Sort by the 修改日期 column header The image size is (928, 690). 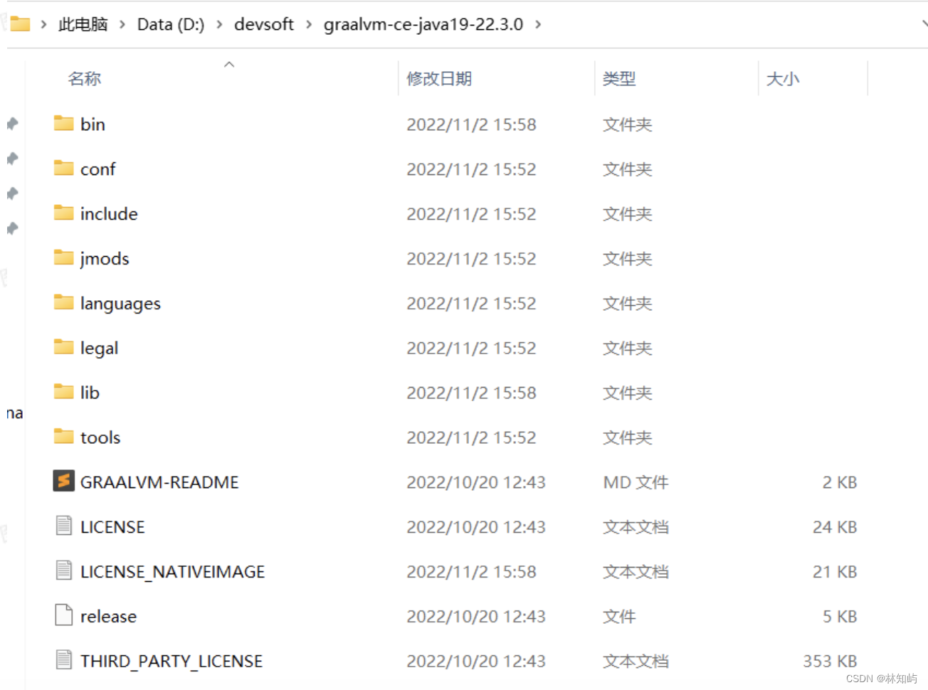point(439,79)
